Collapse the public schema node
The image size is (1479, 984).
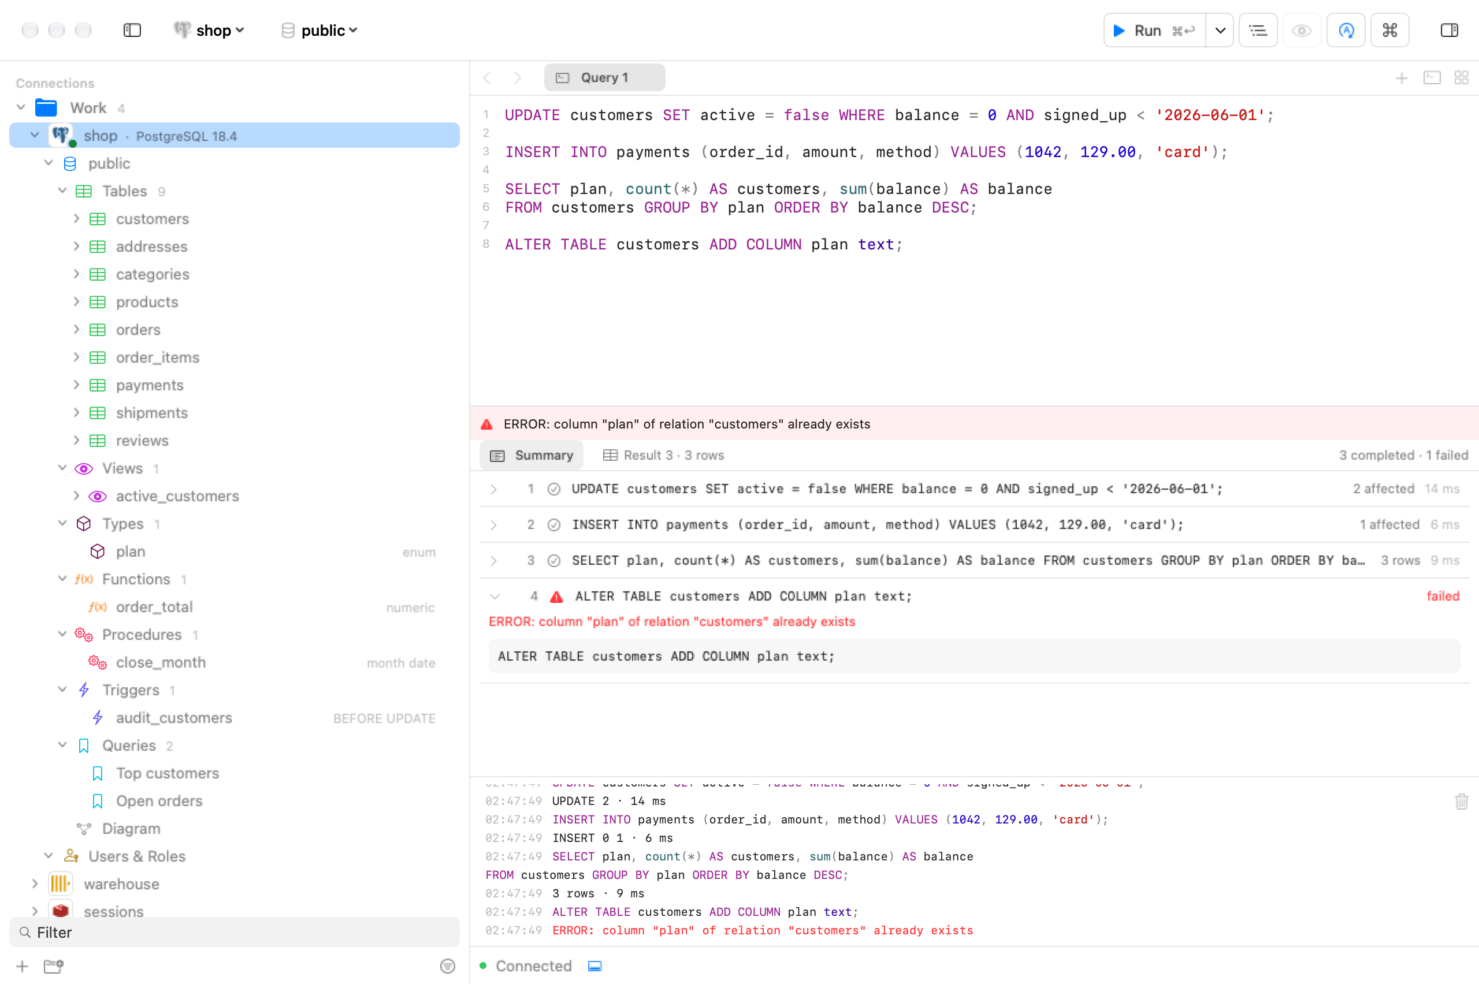coord(49,163)
